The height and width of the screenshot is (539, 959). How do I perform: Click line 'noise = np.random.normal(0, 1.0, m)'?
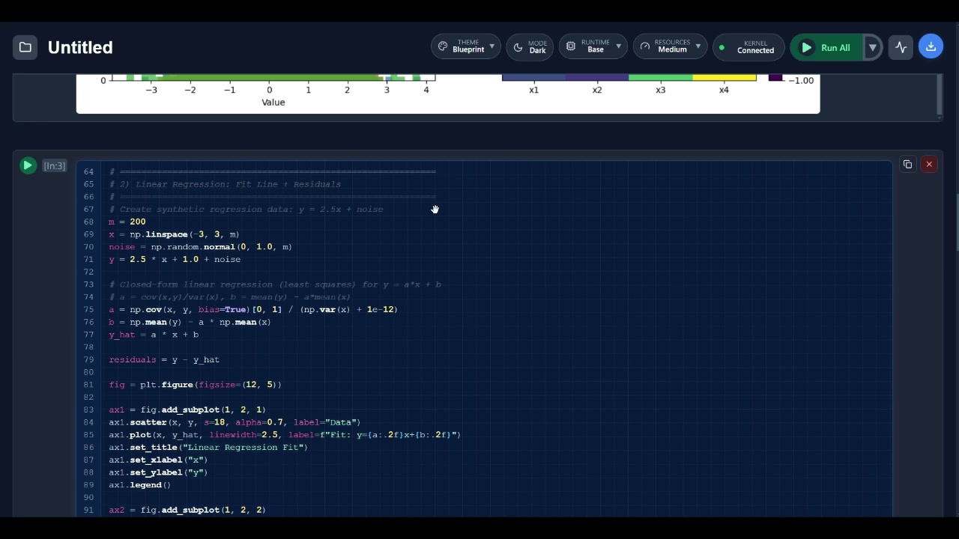(x=200, y=247)
